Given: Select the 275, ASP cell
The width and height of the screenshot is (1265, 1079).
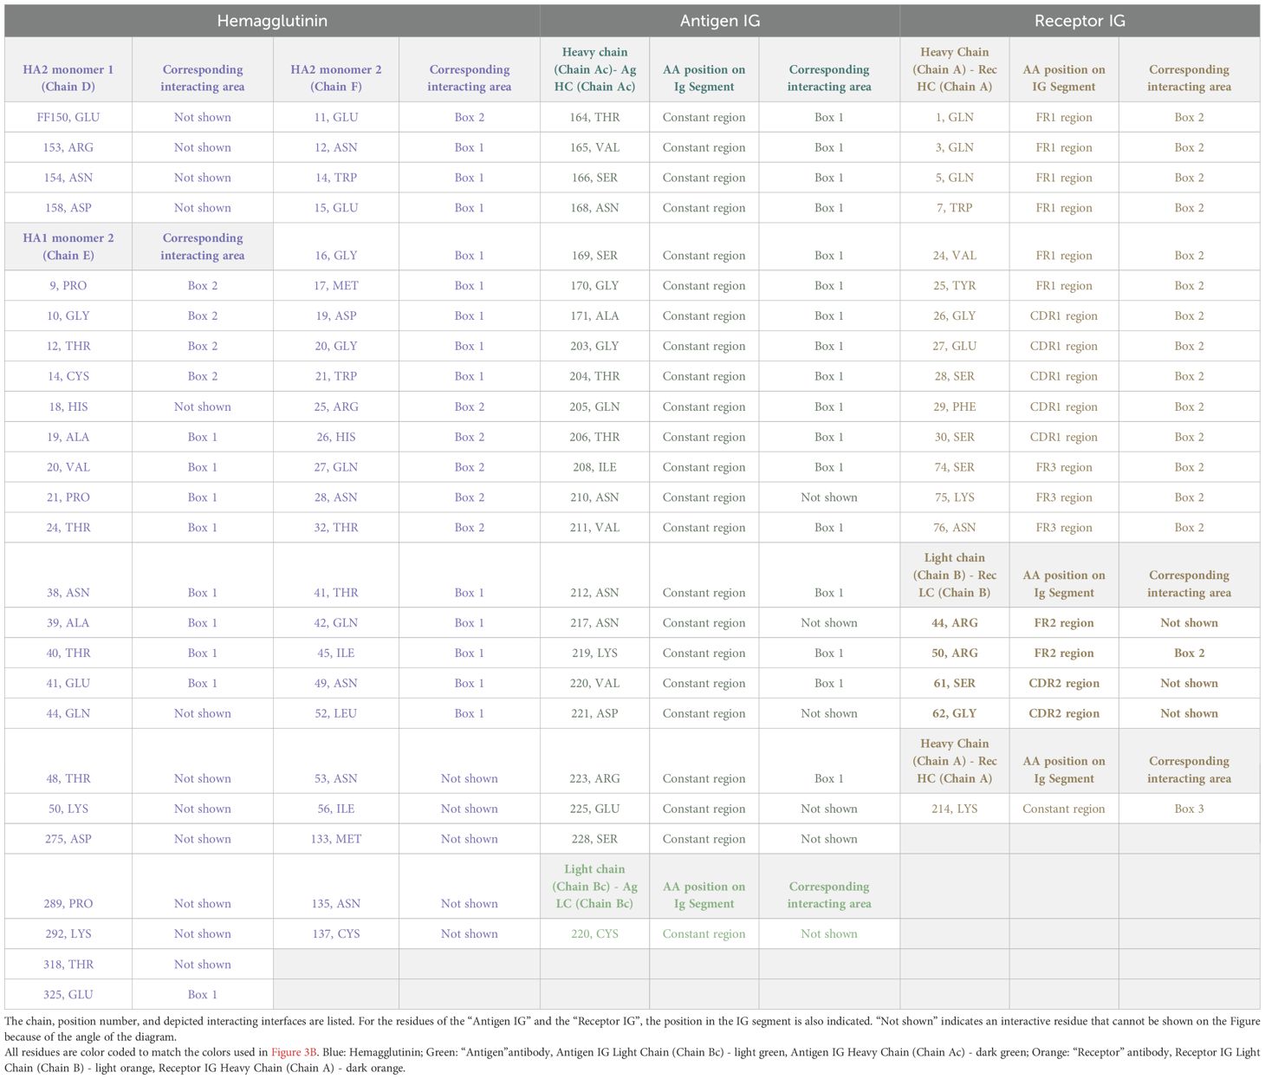Looking at the screenshot, I should pos(68,839).
